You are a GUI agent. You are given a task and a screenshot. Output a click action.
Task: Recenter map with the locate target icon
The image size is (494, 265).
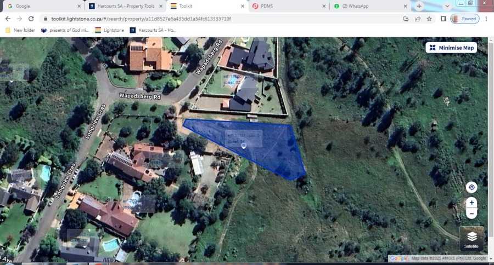(471, 187)
